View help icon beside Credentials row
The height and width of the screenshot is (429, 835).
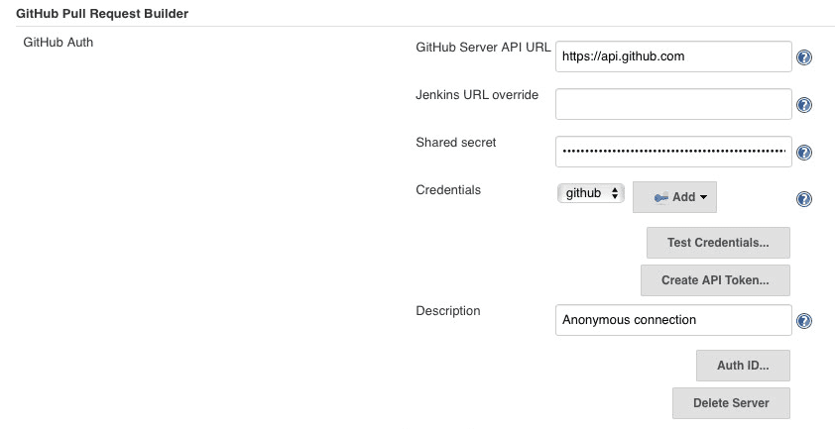tap(804, 199)
